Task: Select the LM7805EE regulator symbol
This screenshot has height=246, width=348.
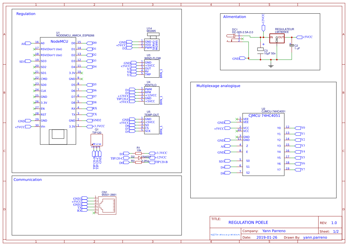Action: pos(277,38)
